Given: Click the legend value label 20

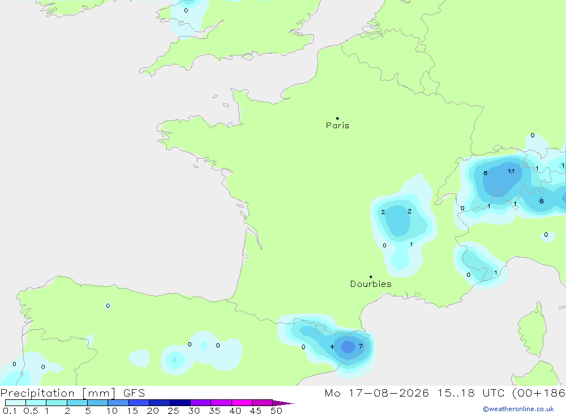Looking at the screenshot, I should (153, 411).
